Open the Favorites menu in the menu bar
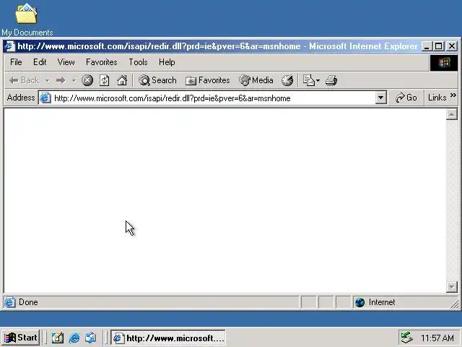Viewport: 462px width, 347px height. pos(101,62)
